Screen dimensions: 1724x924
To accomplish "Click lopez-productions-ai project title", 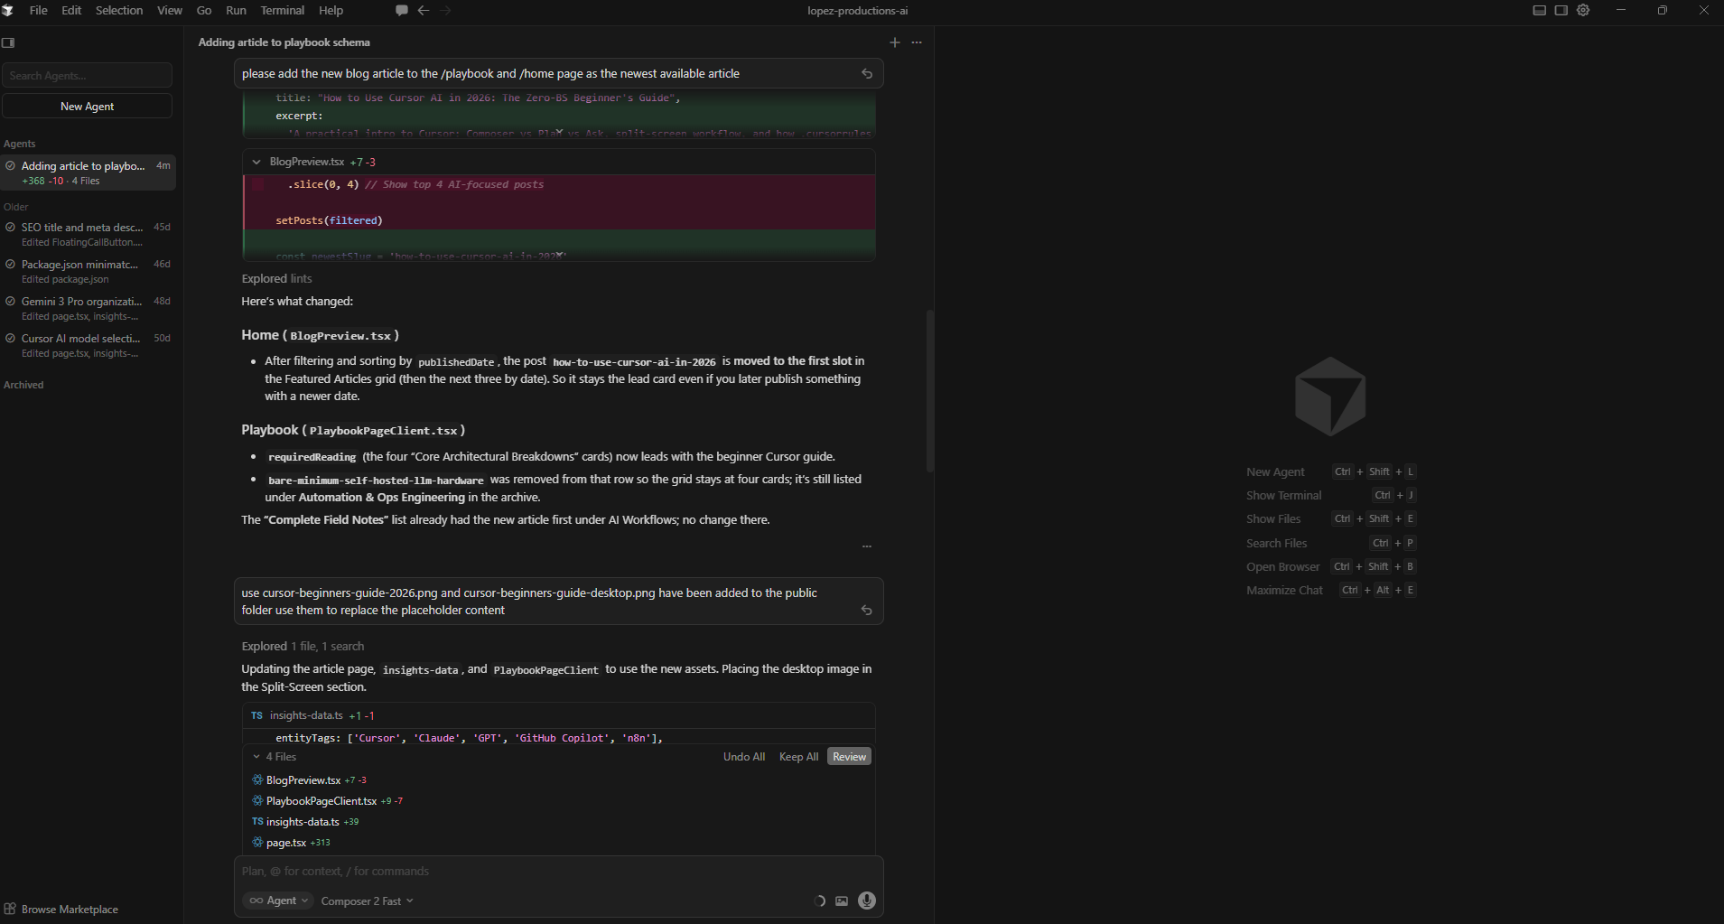I will pos(857,11).
